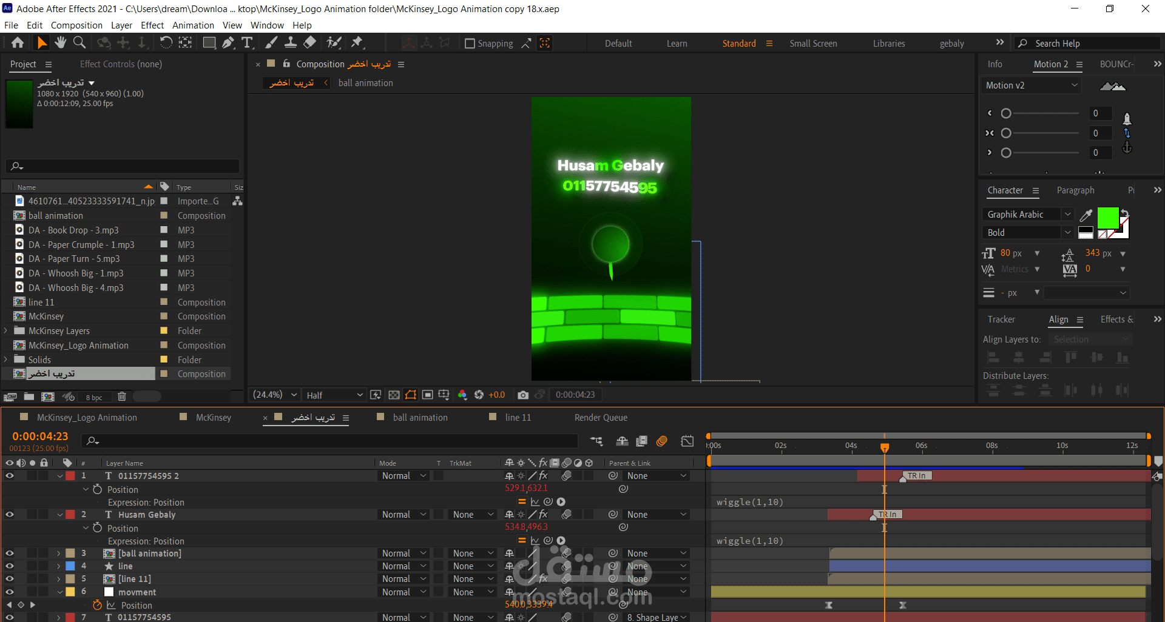Switch to the Small Screen workspace
The height and width of the screenshot is (622, 1165).
(x=813, y=44)
